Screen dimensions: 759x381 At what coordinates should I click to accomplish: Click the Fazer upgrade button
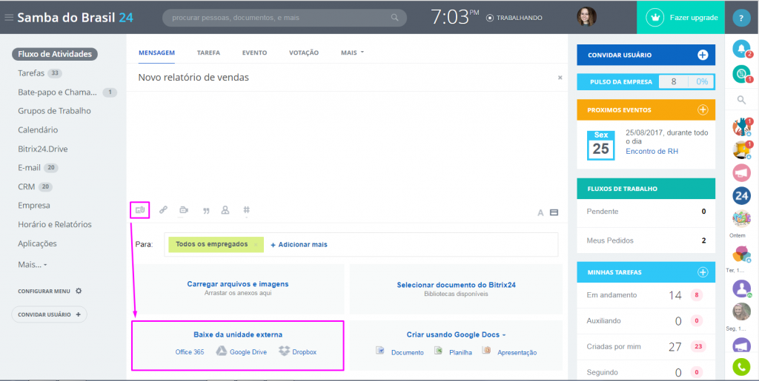[680, 17]
